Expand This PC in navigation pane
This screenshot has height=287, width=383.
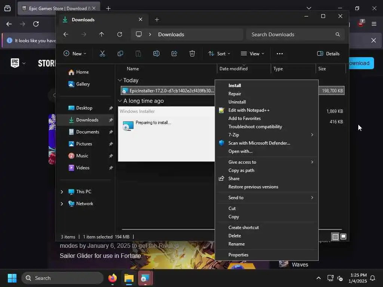click(x=62, y=192)
